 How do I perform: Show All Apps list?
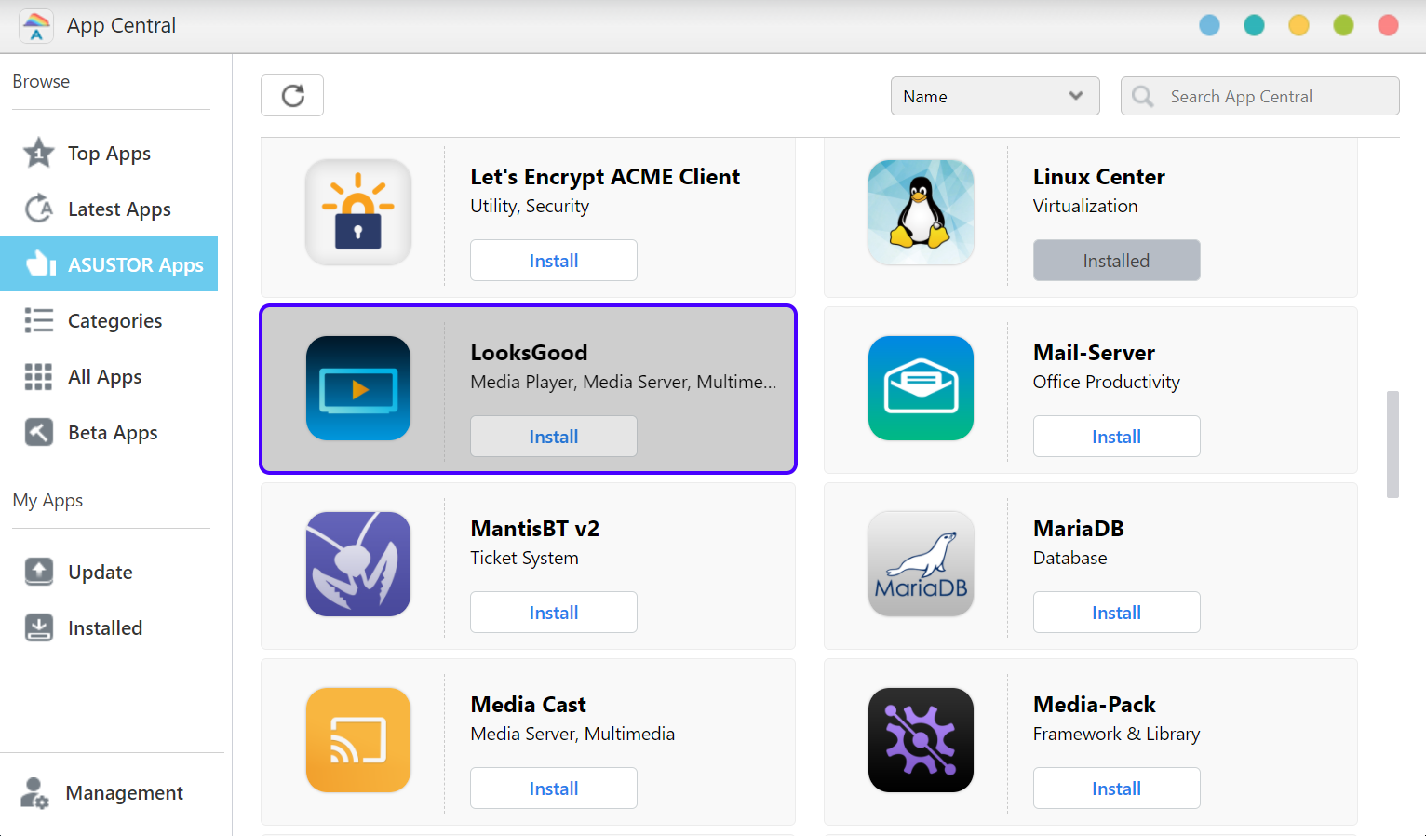coord(109,376)
